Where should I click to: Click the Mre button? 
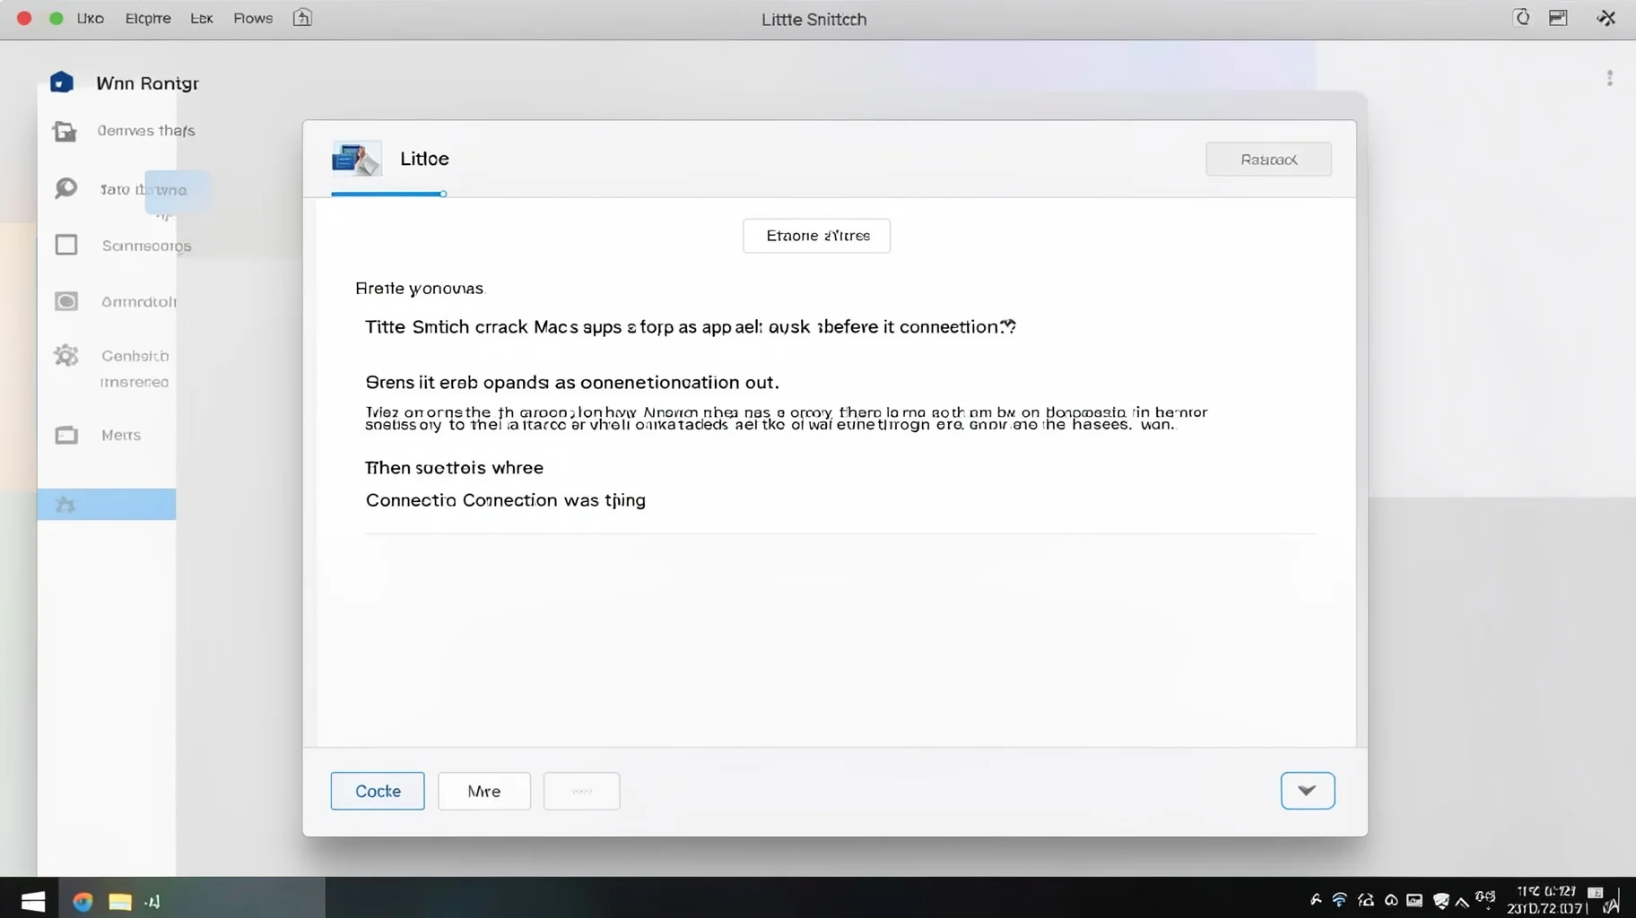(x=484, y=791)
